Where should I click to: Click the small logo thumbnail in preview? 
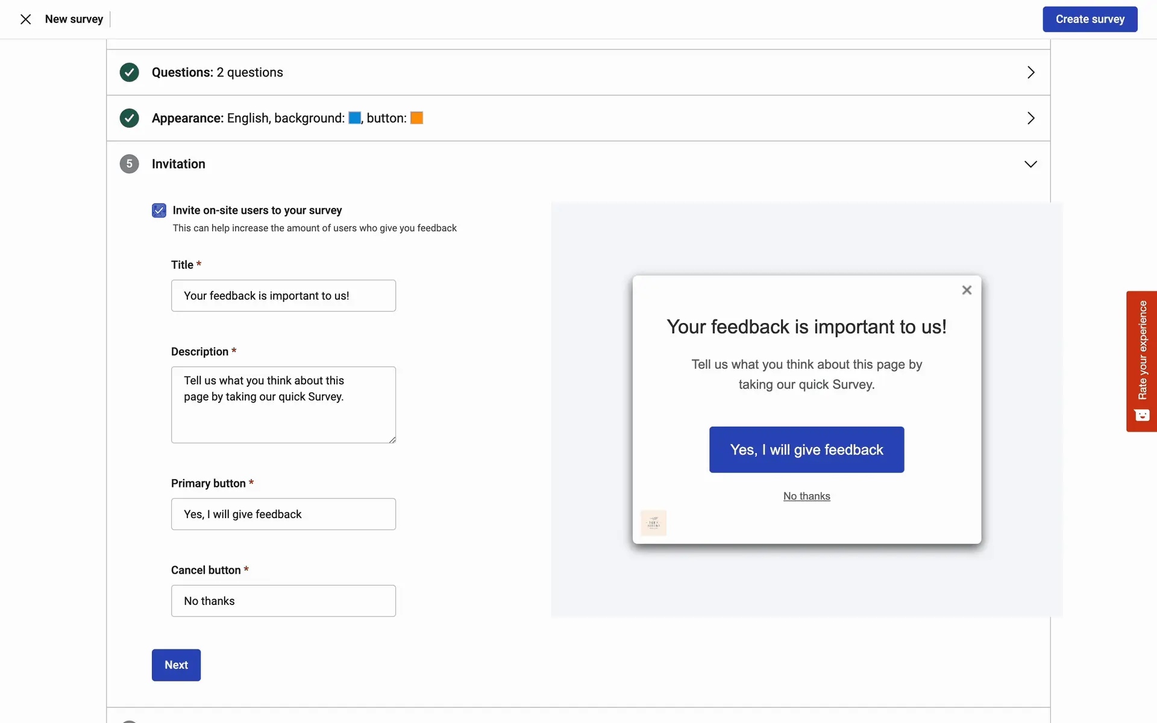tap(653, 523)
